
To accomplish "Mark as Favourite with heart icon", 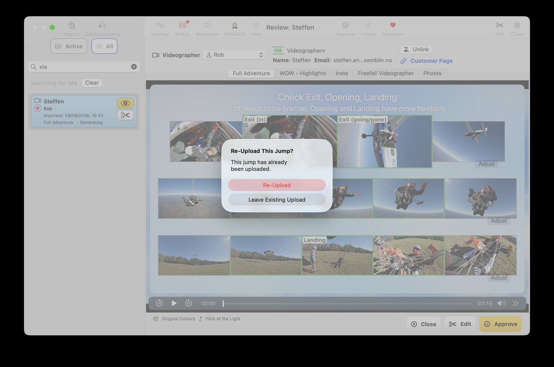I will point(393,25).
